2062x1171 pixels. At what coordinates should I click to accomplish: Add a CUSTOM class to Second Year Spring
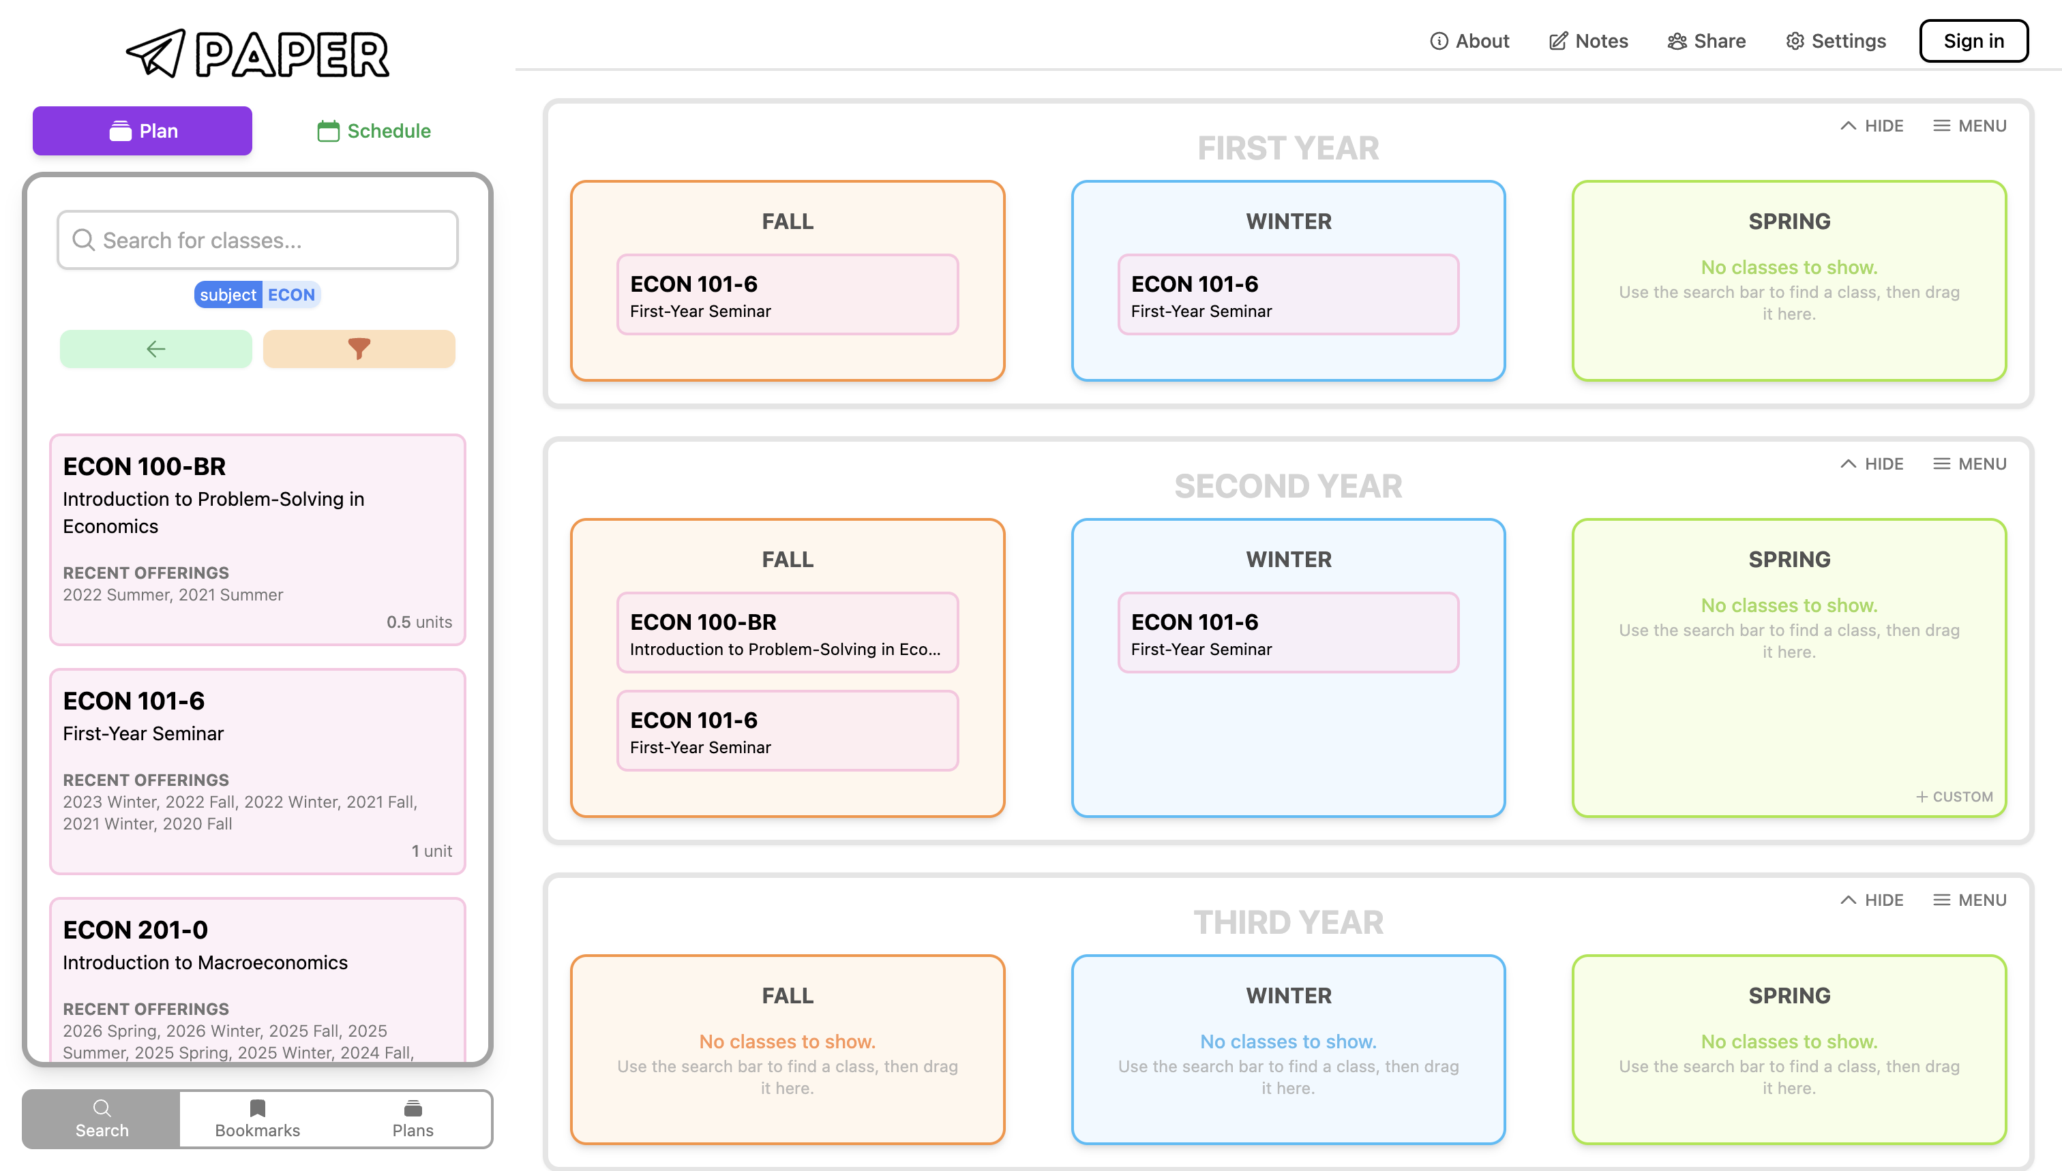click(1954, 796)
